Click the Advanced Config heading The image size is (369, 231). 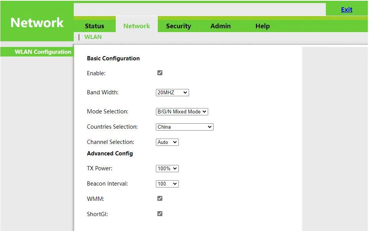(x=110, y=153)
